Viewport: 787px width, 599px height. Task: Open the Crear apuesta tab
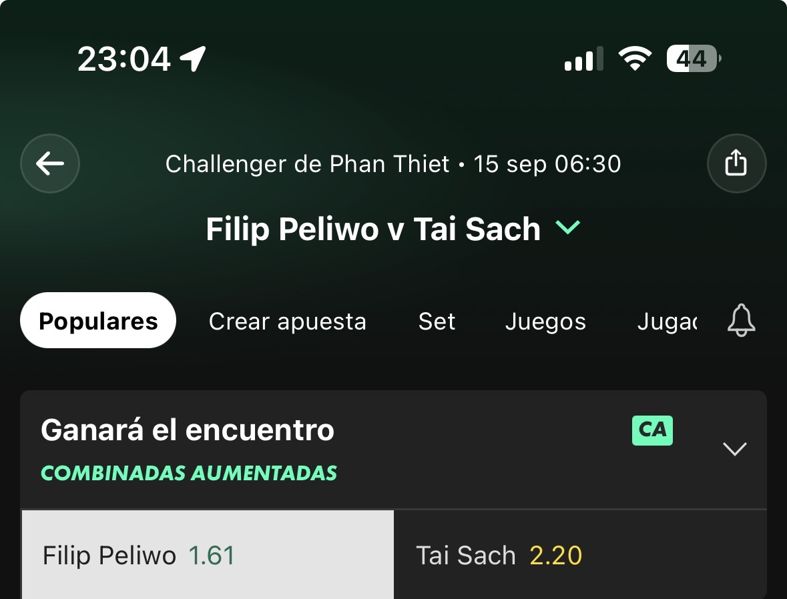(288, 322)
